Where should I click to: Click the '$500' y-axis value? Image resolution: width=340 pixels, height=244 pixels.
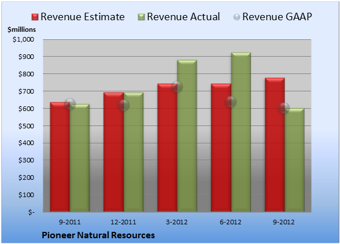[x=26, y=126]
